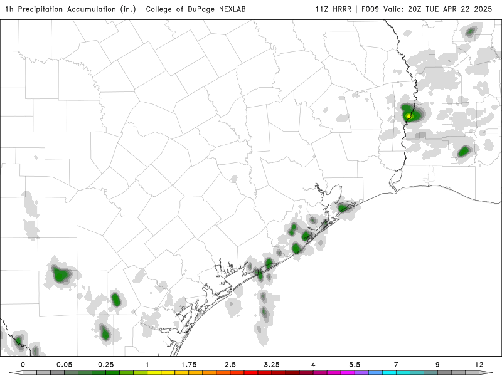Click the '11Z HRRR' model run label
Viewport: 502px width, 376px height.
333,9
